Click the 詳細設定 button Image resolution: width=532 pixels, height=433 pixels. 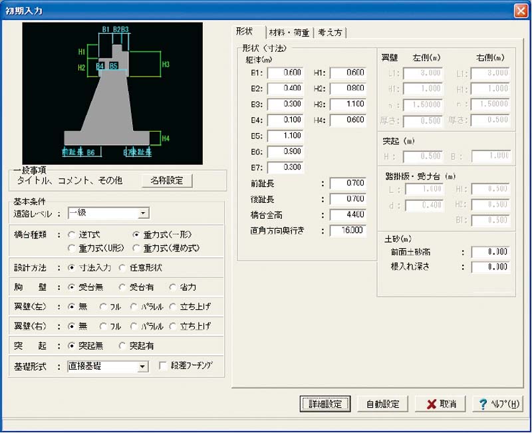click(x=325, y=404)
